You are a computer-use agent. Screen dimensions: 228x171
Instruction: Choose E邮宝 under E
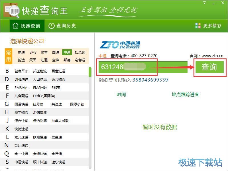pyautogui.click(x=56, y=88)
